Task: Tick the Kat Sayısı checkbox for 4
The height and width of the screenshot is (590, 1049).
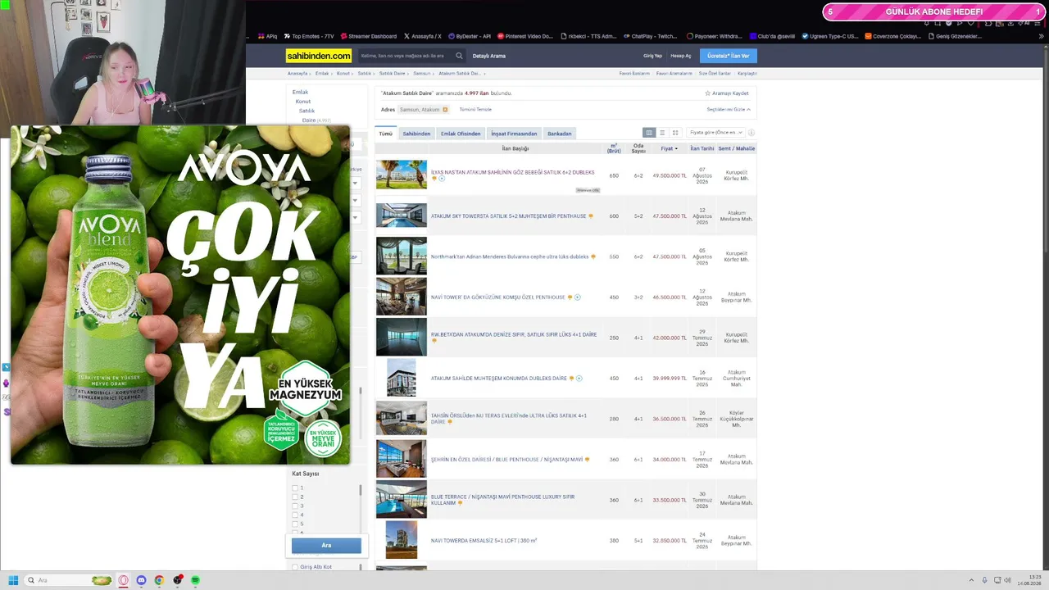Action: point(295,515)
